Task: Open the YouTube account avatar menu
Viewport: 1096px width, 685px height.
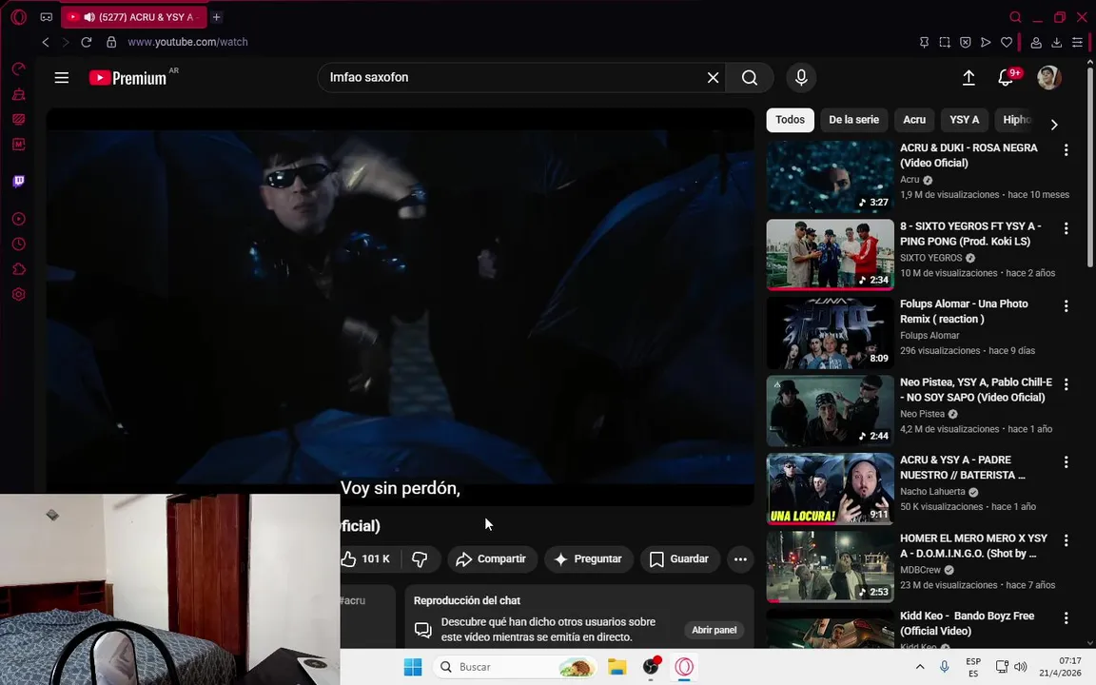Action: [x=1049, y=78]
